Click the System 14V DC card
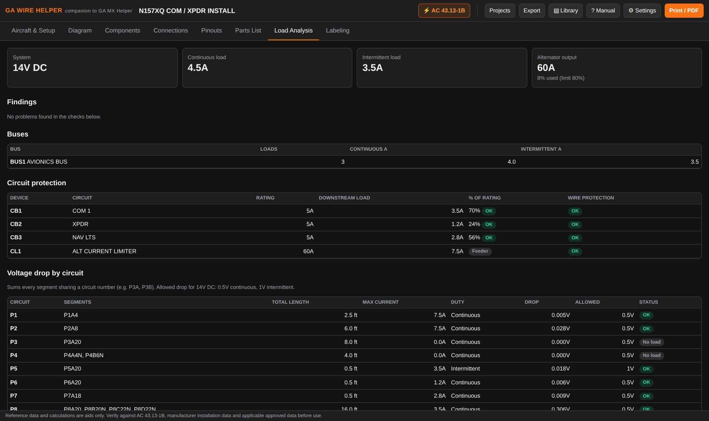Screen dimensions: 709x421 [x=92, y=68]
